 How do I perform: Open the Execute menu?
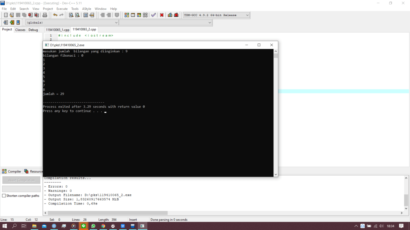click(x=62, y=9)
